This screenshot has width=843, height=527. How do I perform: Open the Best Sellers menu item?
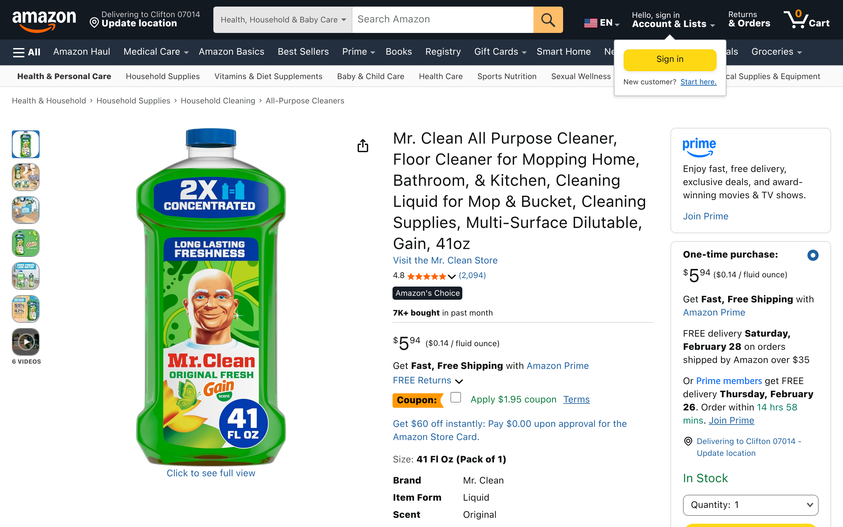coord(303,52)
